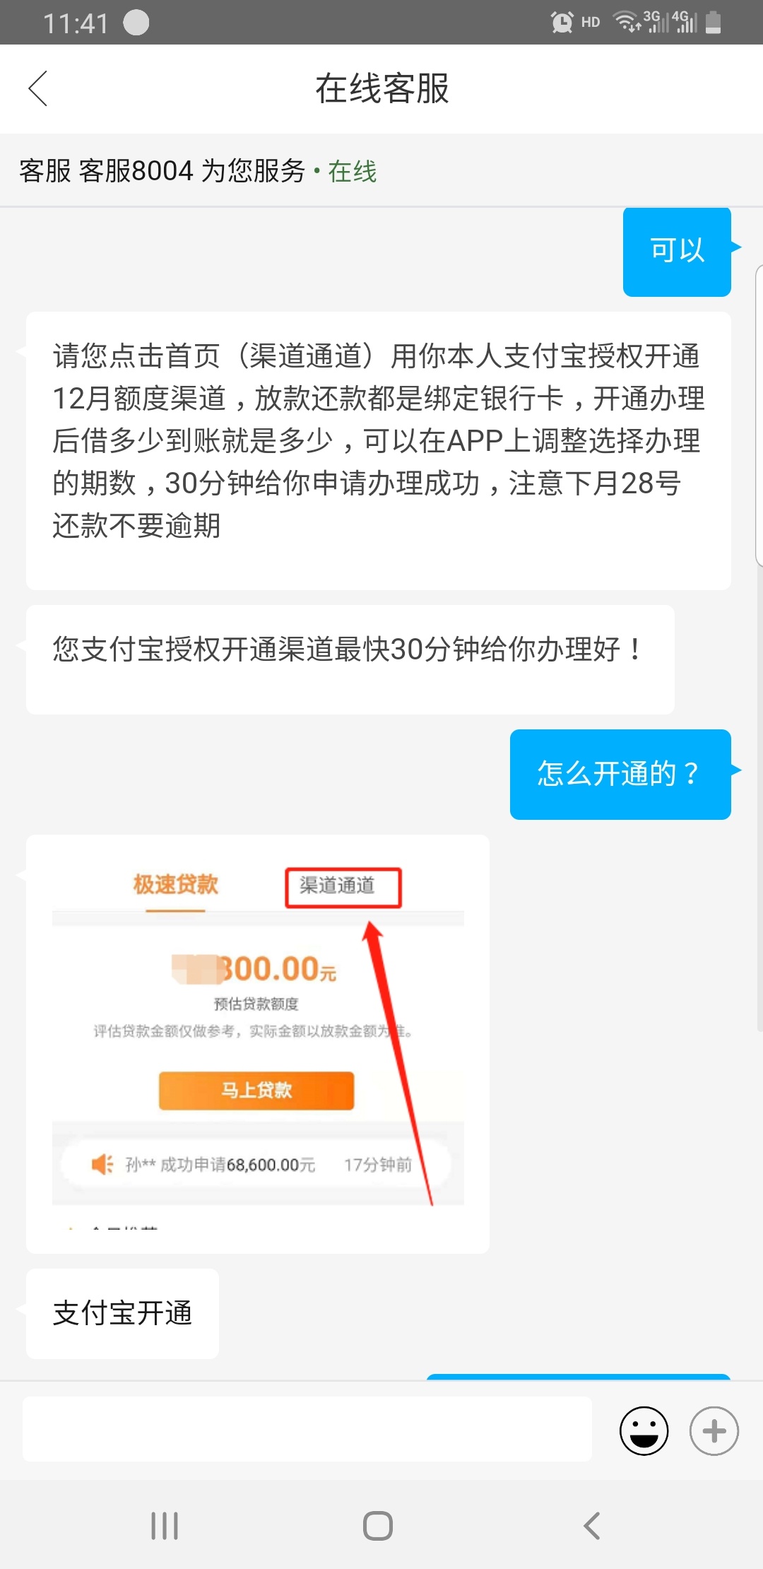Tap Android navigation back button
This screenshot has height=1569, width=763.
[592, 1526]
